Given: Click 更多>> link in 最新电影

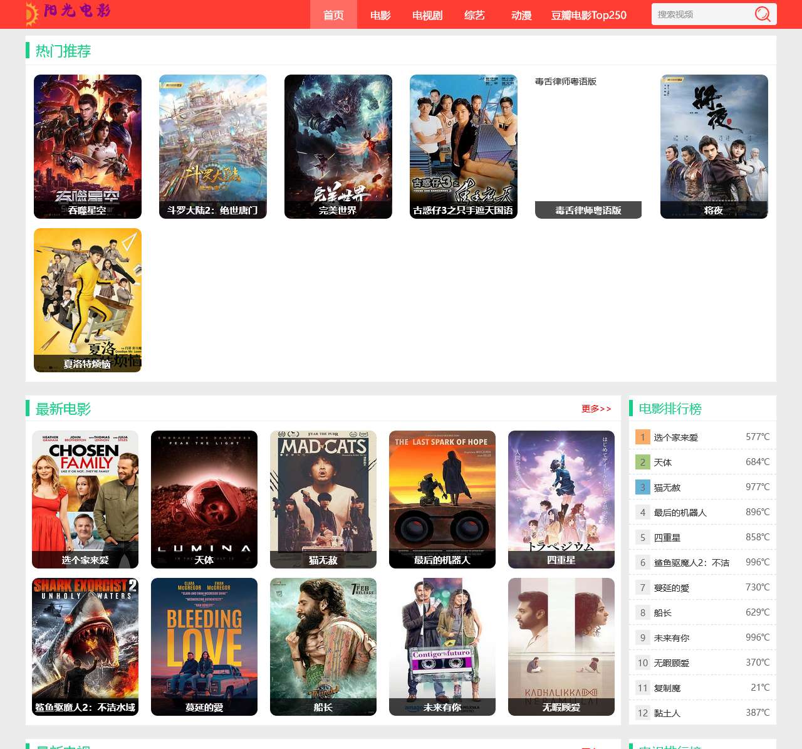Looking at the screenshot, I should [x=596, y=409].
